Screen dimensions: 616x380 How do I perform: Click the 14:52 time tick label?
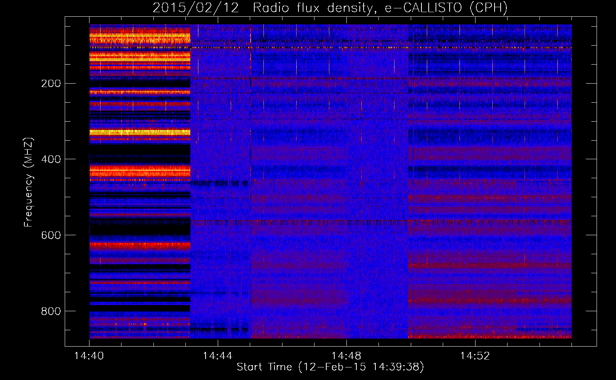point(475,356)
